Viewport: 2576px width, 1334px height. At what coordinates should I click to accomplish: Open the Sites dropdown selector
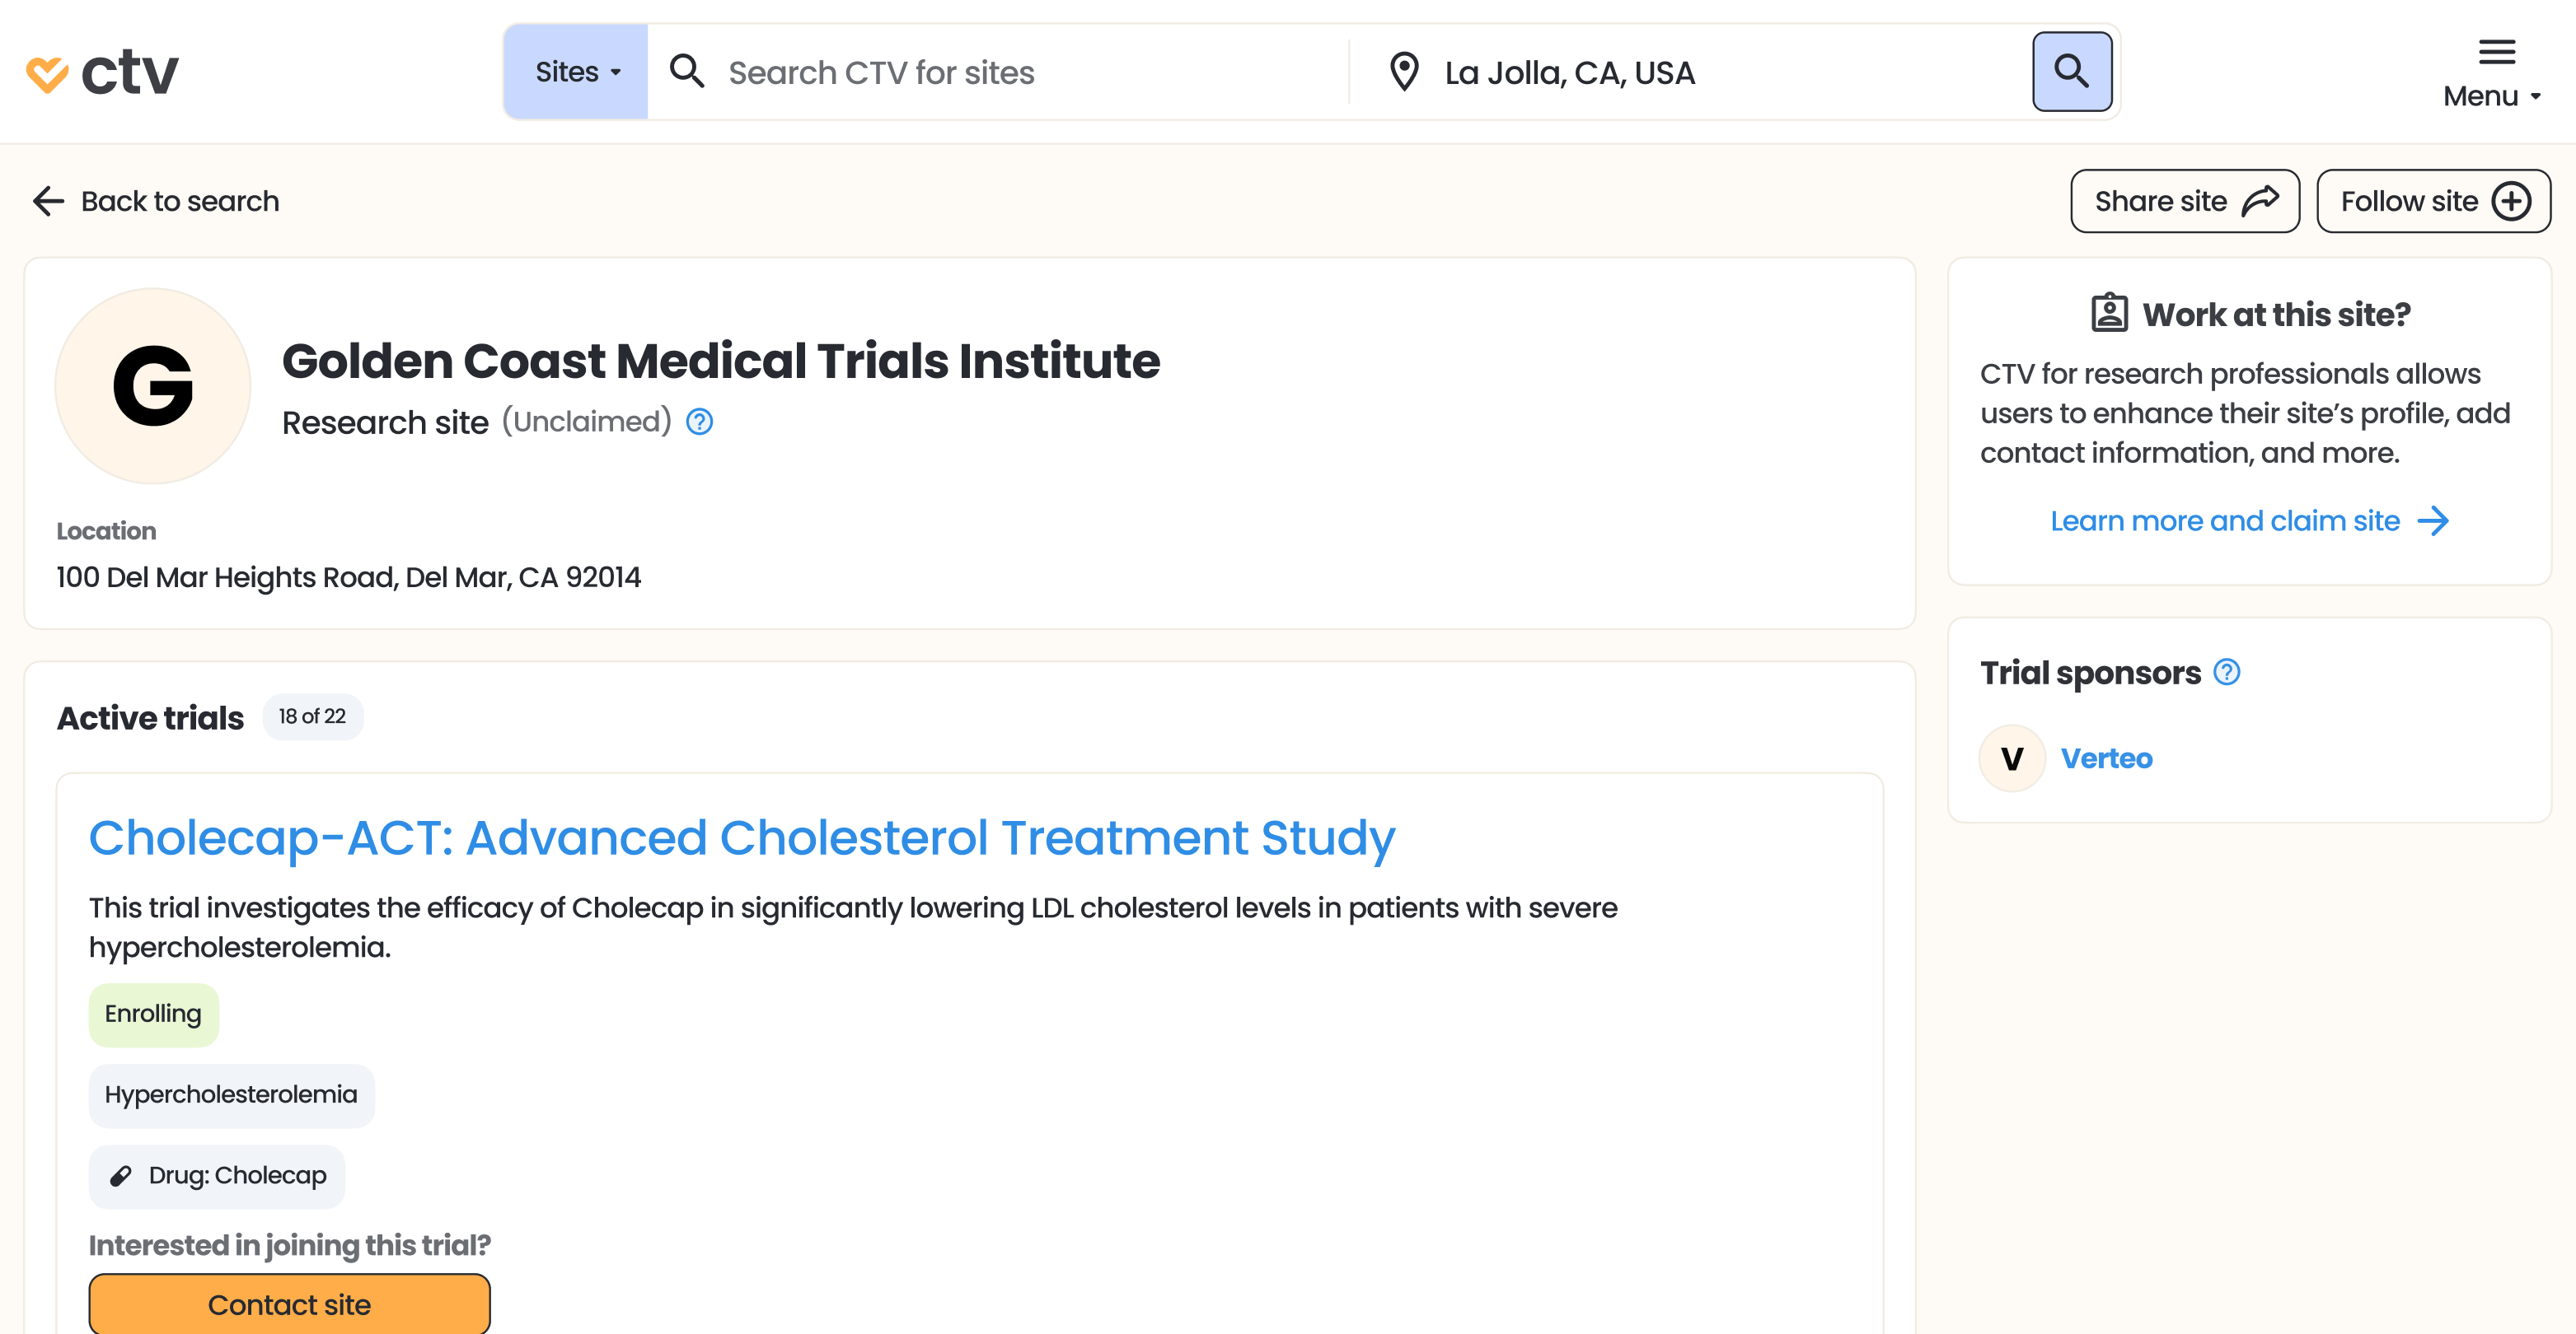pos(576,72)
